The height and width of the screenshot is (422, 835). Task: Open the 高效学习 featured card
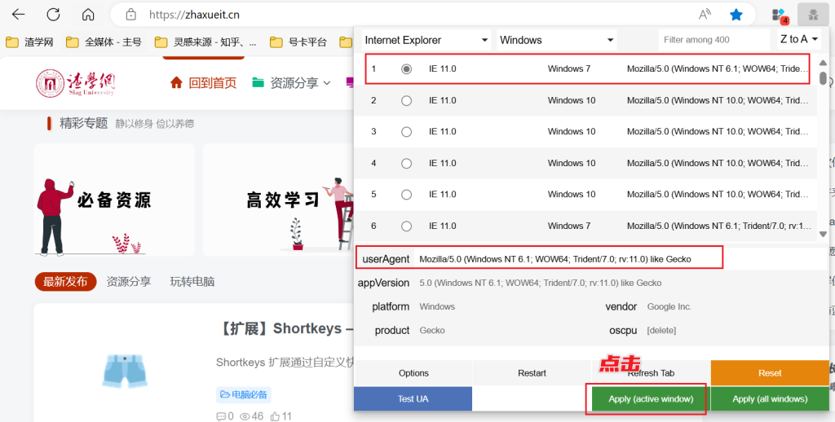click(x=278, y=200)
